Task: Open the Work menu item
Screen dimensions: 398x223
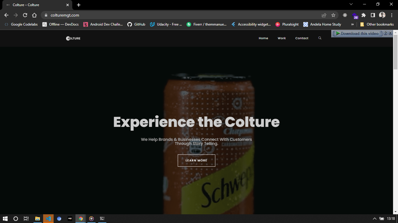Action: [282, 38]
